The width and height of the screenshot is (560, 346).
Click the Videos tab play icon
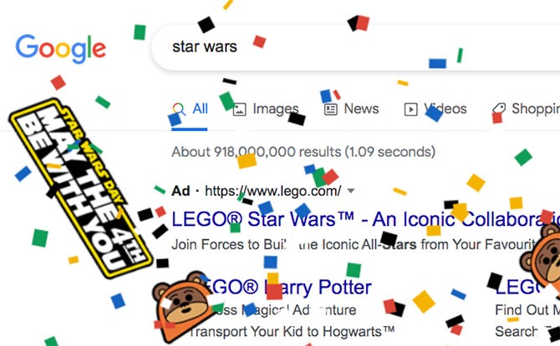pos(410,109)
